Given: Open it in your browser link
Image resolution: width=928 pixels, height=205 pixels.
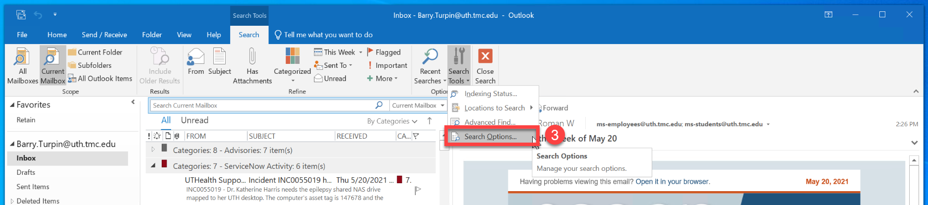Looking at the screenshot, I should 673,182.
